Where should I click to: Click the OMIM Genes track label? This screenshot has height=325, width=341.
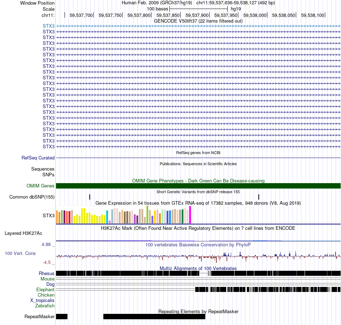40,186
